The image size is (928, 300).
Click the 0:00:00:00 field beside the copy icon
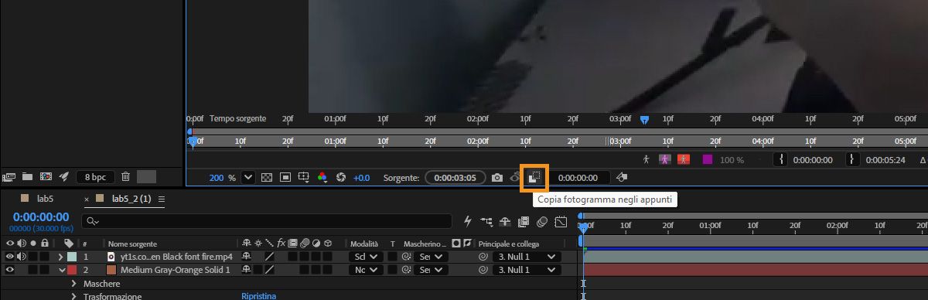[578, 178]
